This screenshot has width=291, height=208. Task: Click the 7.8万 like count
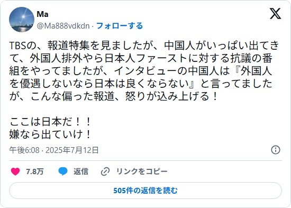(x=35, y=171)
